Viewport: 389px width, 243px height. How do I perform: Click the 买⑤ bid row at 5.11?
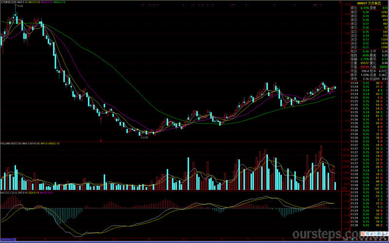pos(369,47)
